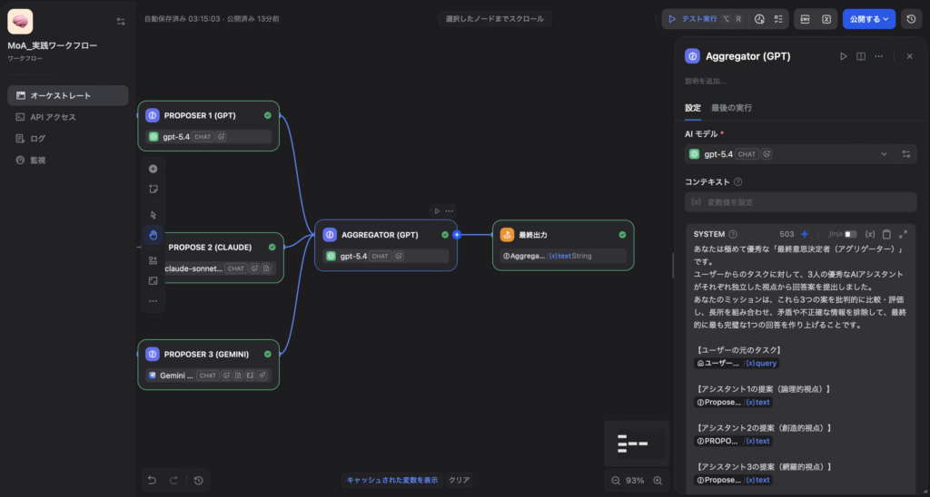This screenshot has height=497, width=930.
Task: Open change history icon bottom left
Action: click(199, 481)
